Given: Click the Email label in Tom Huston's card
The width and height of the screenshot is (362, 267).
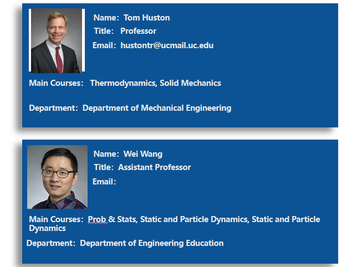Looking at the screenshot, I should tap(104, 45).
